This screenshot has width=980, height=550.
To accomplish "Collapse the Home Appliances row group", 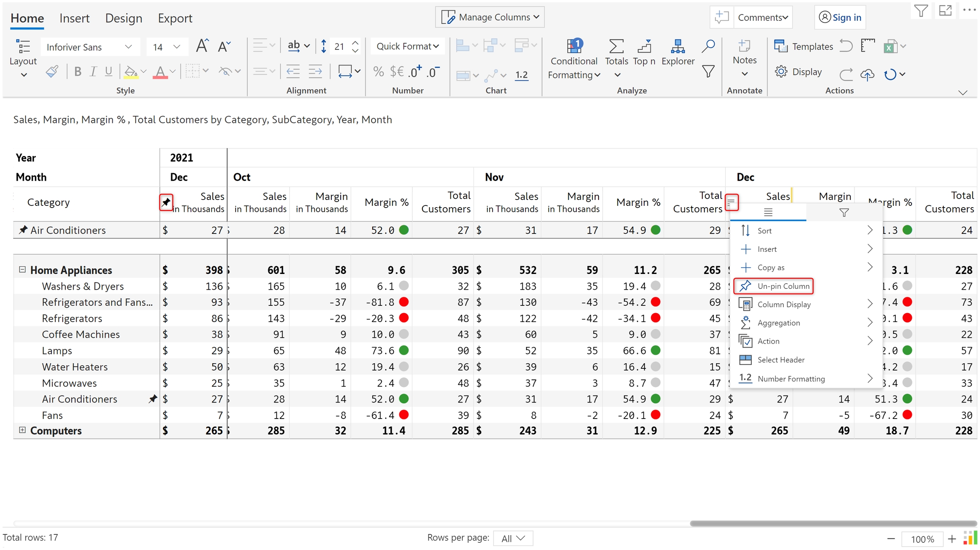I will tap(23, 269).
